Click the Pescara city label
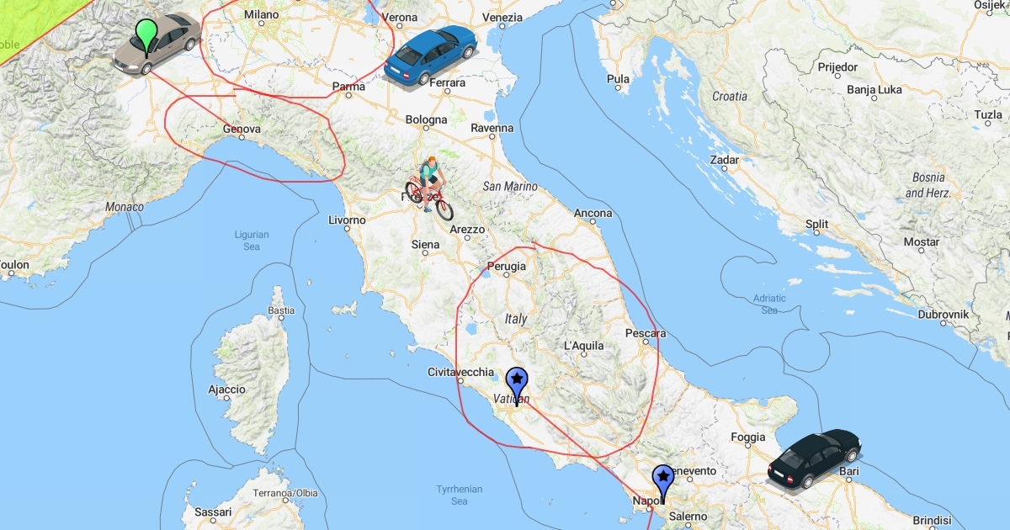 (646, 334)
